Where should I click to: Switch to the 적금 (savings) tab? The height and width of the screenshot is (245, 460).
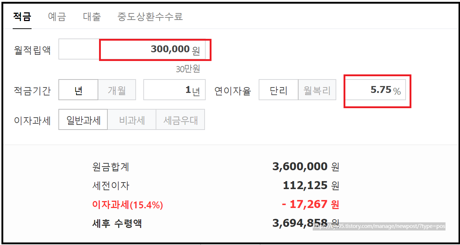[x=22, y=17]
